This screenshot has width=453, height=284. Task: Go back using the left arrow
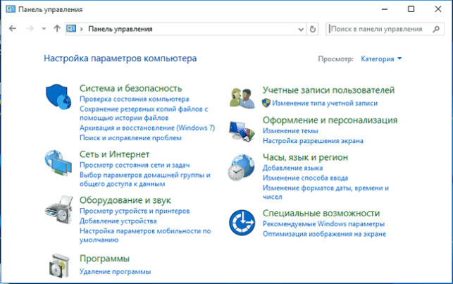(13, 29)
